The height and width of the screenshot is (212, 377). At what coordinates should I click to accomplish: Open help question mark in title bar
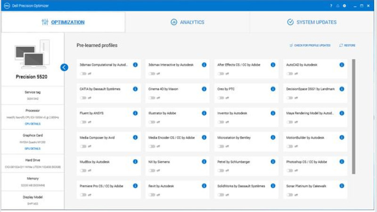tap(331, 6)
